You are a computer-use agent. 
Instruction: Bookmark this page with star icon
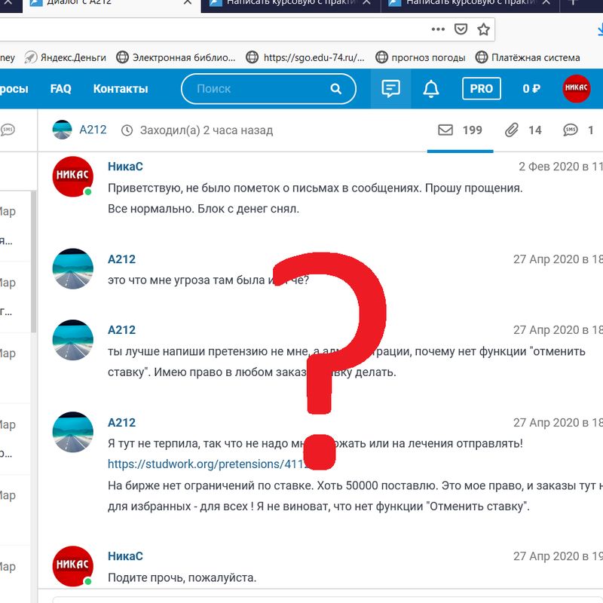483,29
